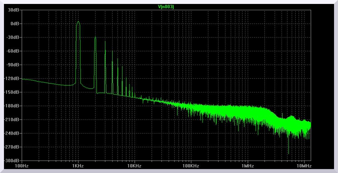Click the second harmonic peak at 2KHz
Image resolution: width=338 pixels, height=173 pixels.
click(95, 37)
